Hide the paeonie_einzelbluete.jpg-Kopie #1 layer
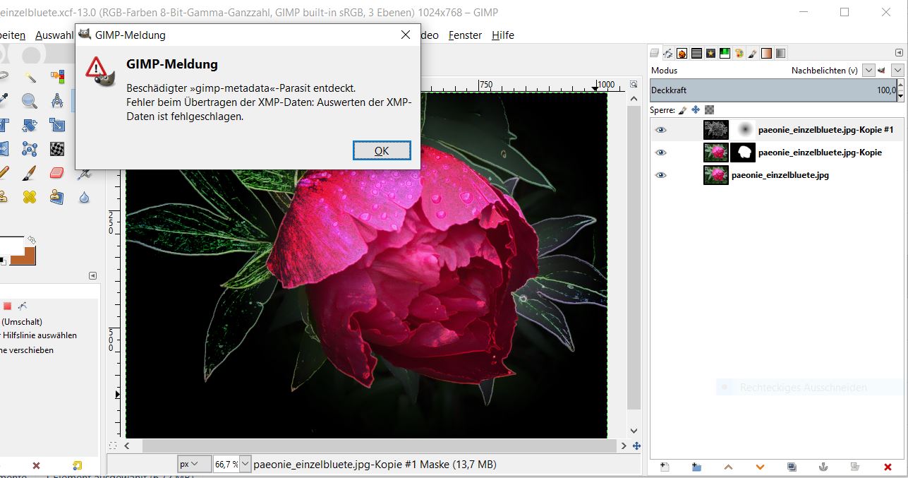Viewport: 908px width, 478px height. pos(660,130)
